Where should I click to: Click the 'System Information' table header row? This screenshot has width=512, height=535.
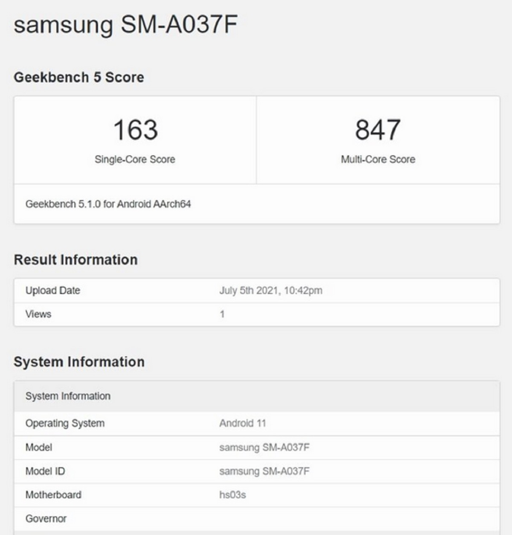[257, 396]
